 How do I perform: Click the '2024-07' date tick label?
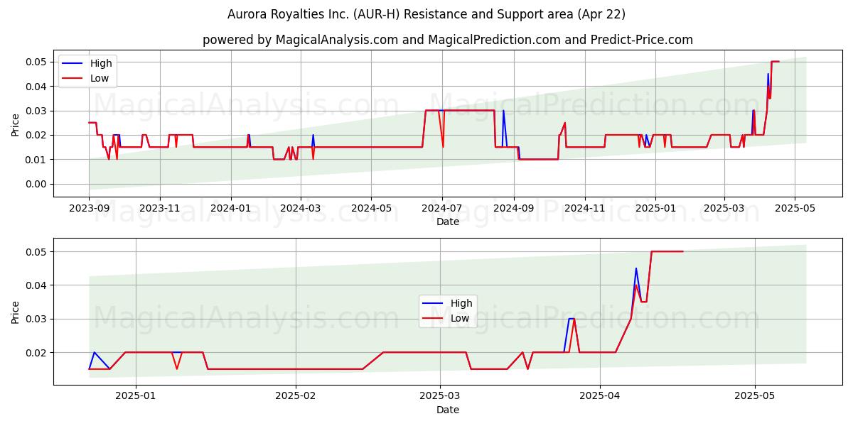pos(441,209)
